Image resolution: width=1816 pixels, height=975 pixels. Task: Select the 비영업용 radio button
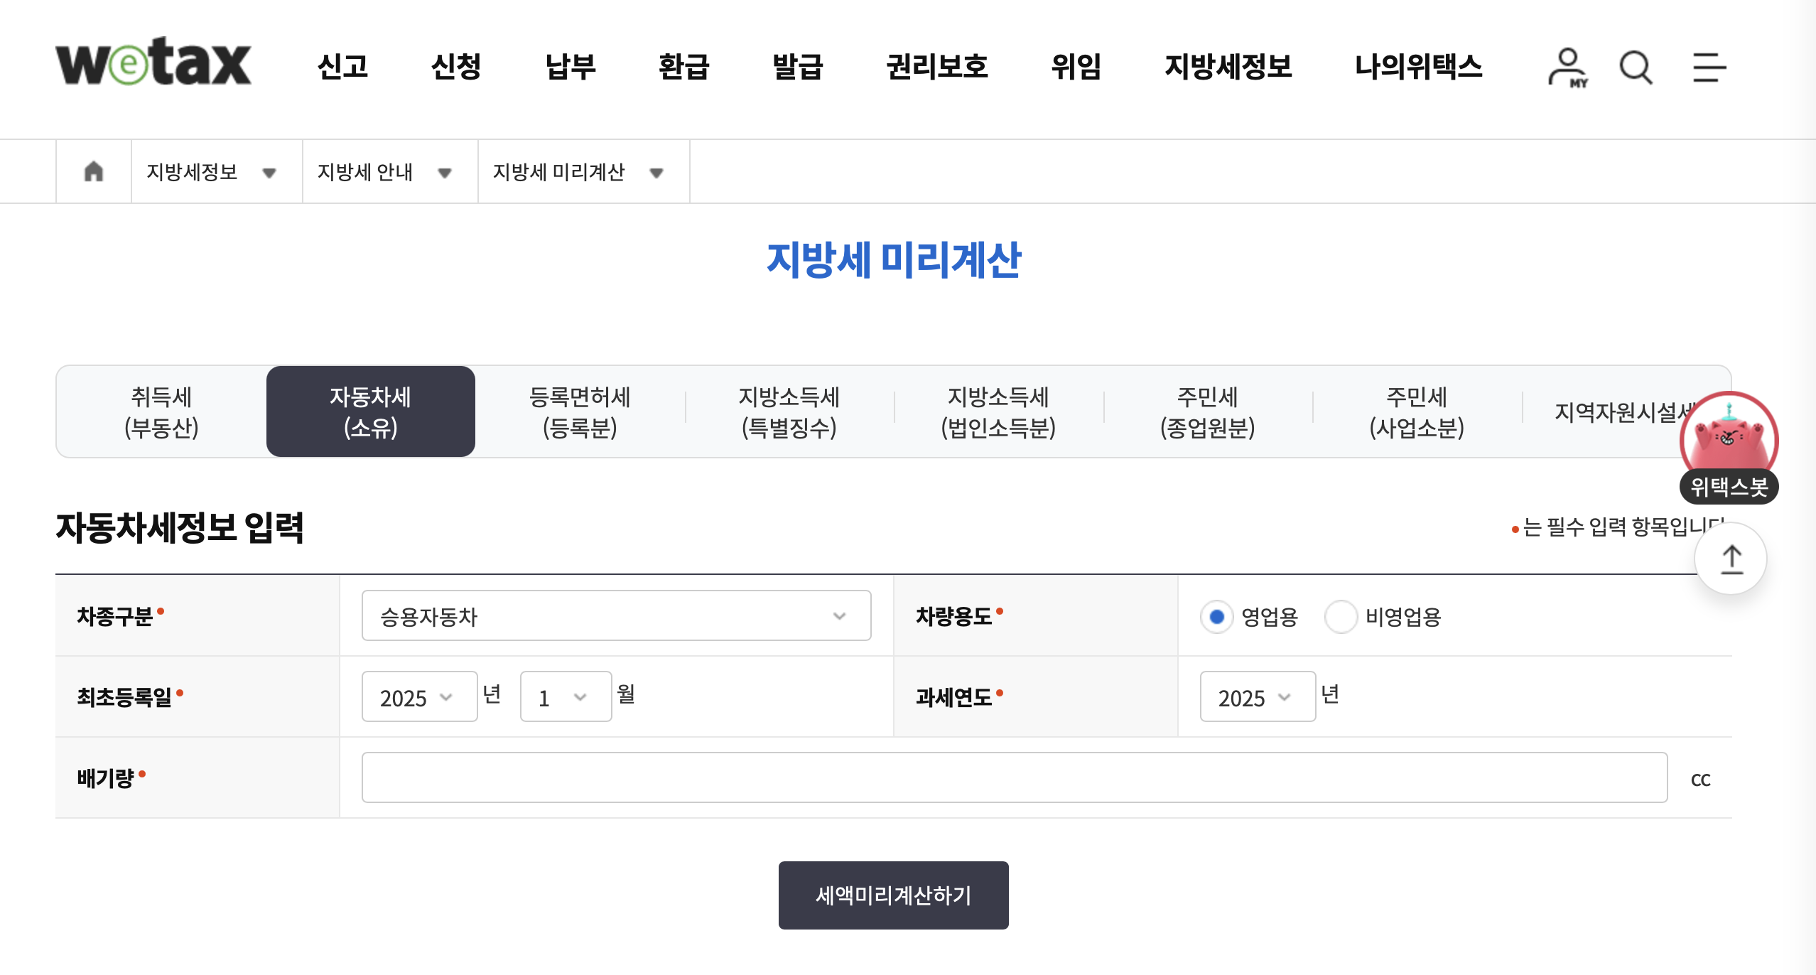coord(1341,616)
